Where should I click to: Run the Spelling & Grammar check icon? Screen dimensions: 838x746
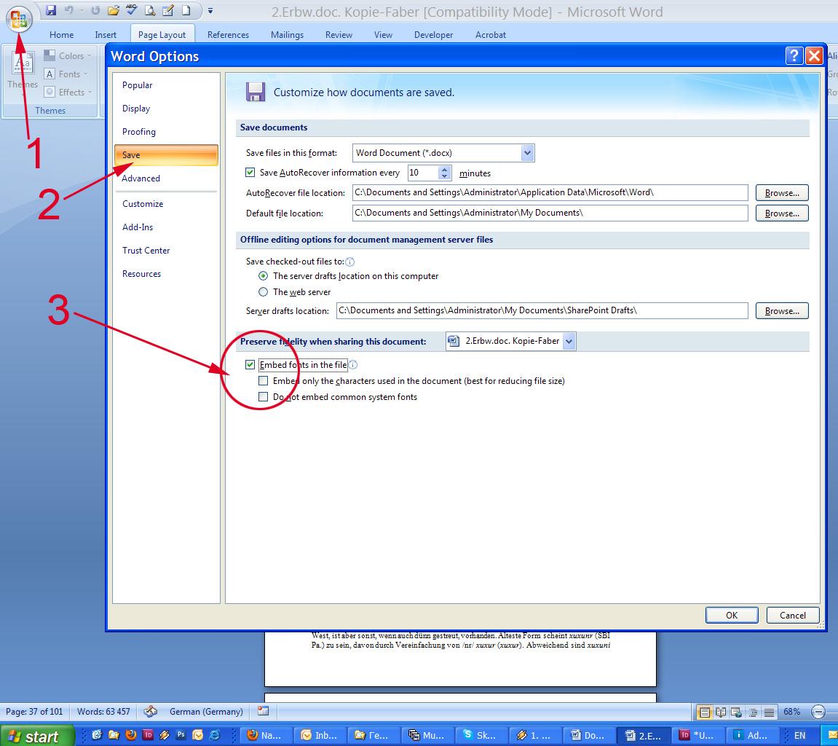[x=132, y=10]
